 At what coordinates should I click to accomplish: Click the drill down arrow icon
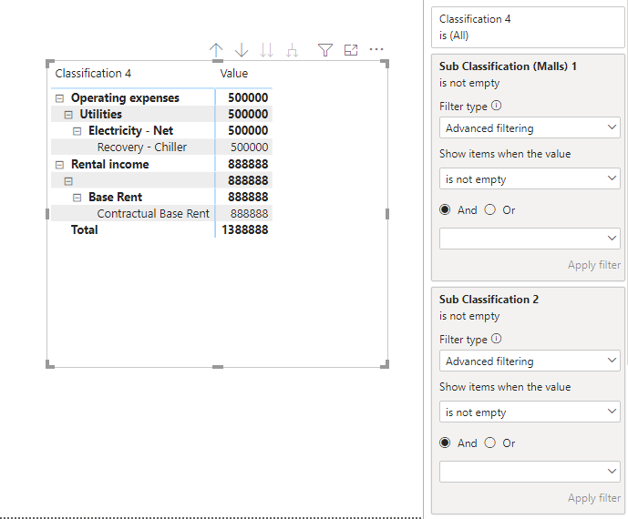click(x=242, y=50)
